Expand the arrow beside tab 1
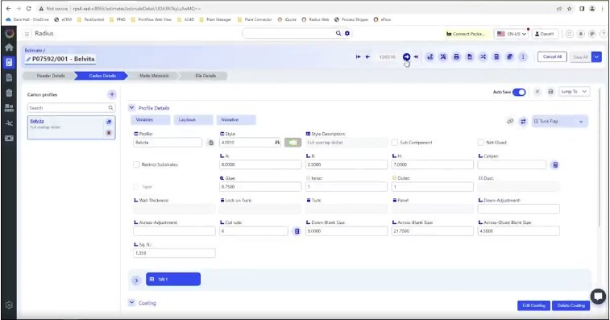Screen dimensions: 610x320 (136, 281)
